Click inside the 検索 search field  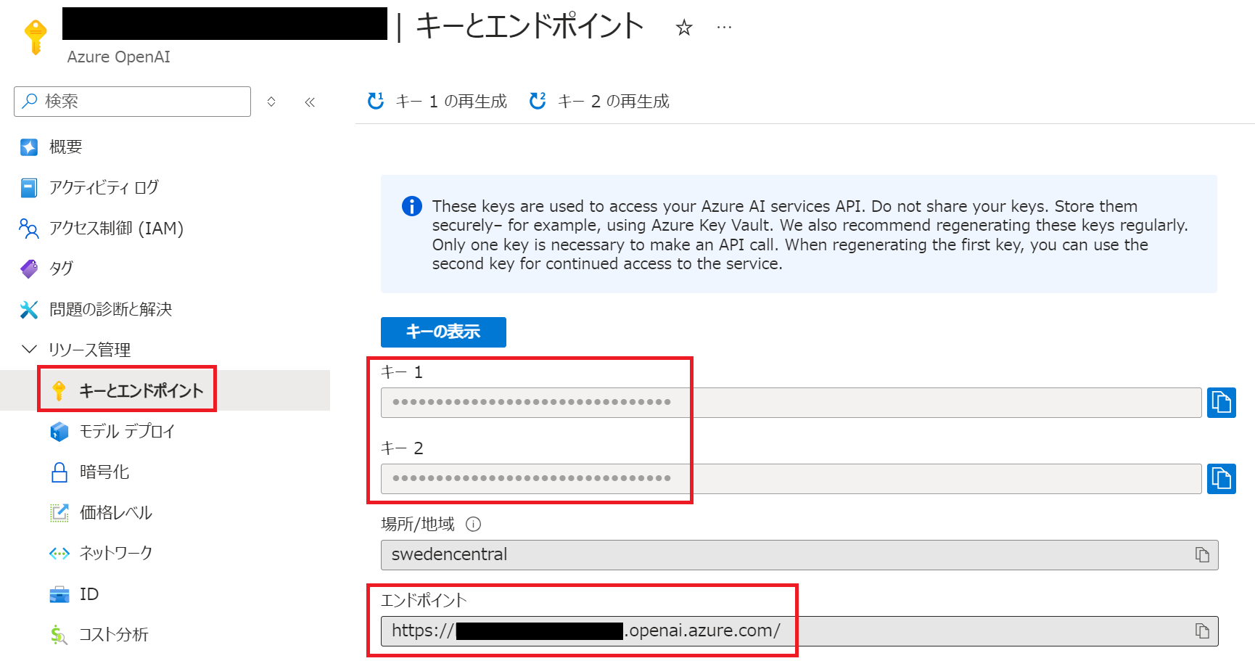coord(131,101)
